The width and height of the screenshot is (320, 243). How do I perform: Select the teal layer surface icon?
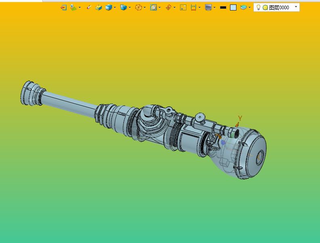[243, 8]
